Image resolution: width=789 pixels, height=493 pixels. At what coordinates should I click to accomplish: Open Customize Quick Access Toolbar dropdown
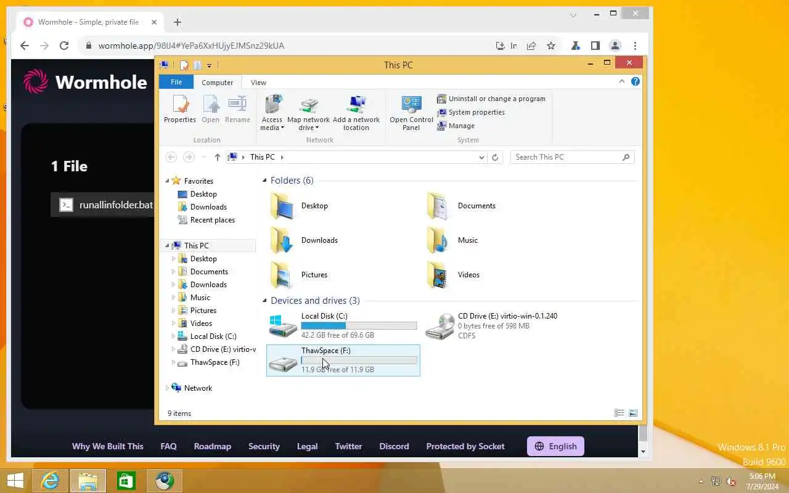pos(209,65)
